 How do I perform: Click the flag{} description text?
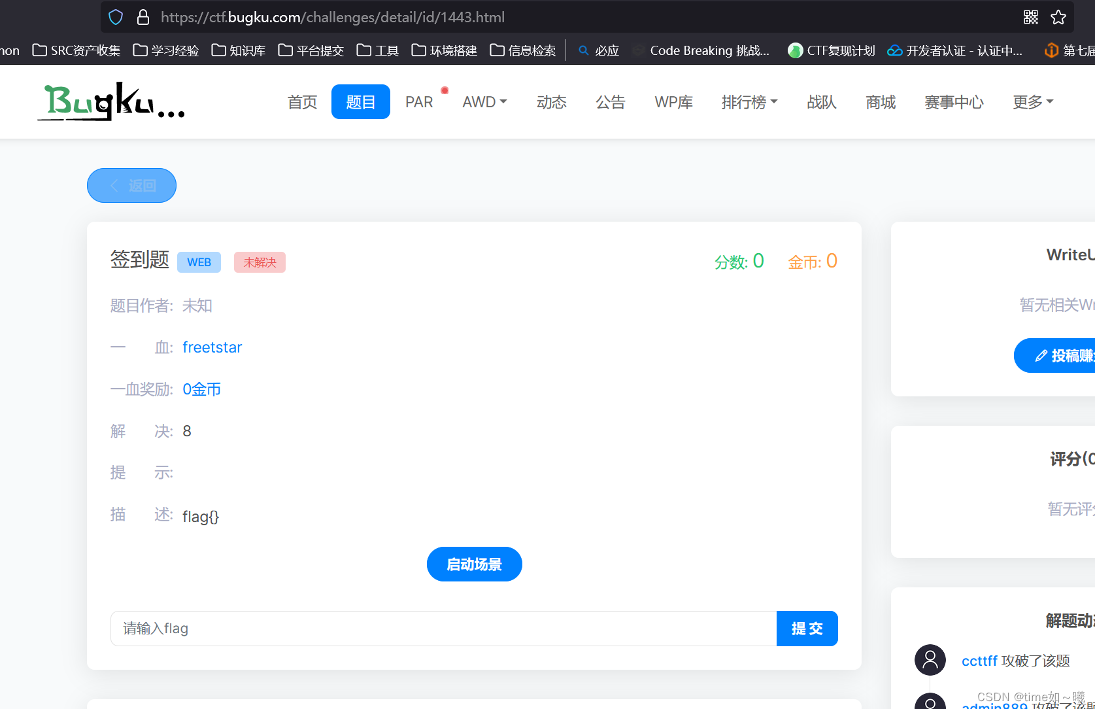[x=201, y=517]
